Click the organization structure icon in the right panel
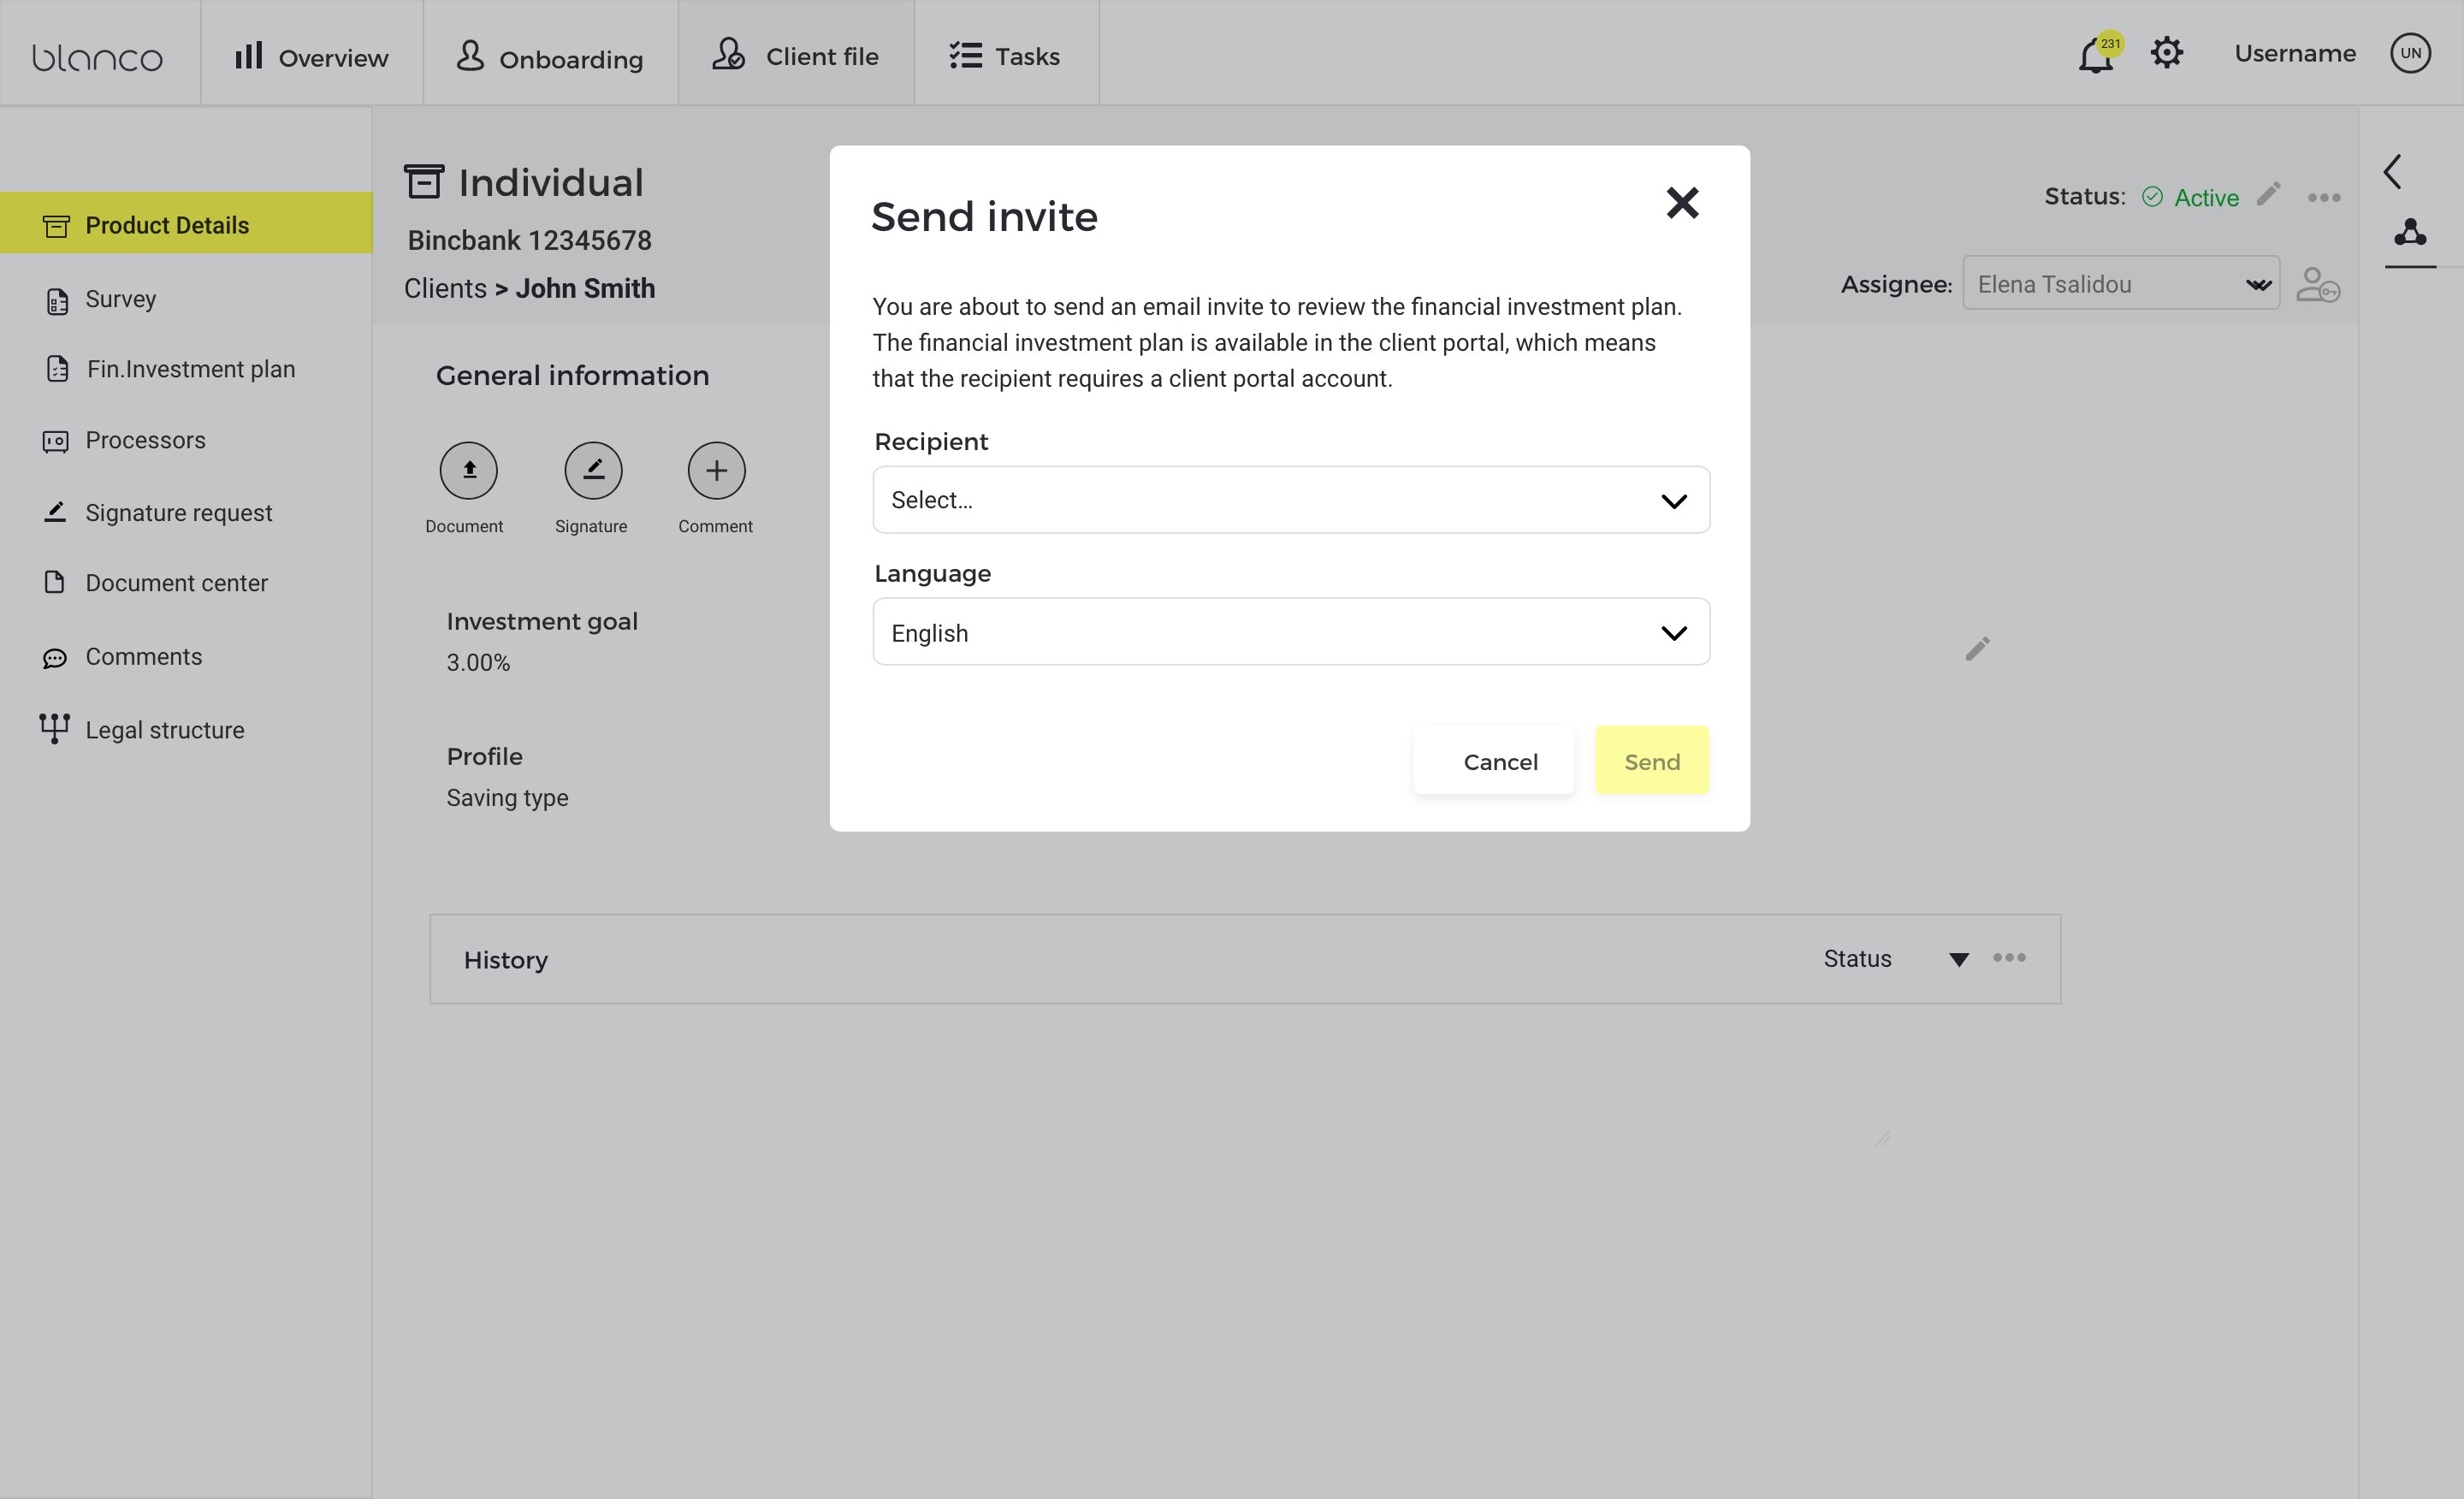Image resolution: width=2464 pixels, height=1499 pixels. (2410, 233)
